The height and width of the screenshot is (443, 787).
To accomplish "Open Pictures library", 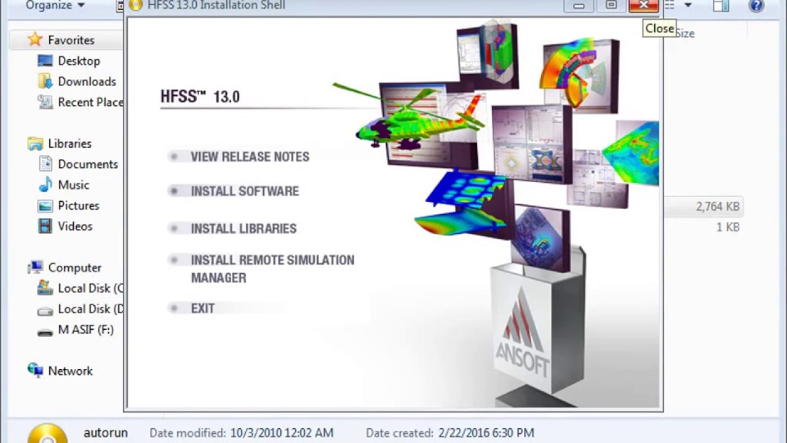I will click(78, 206).
